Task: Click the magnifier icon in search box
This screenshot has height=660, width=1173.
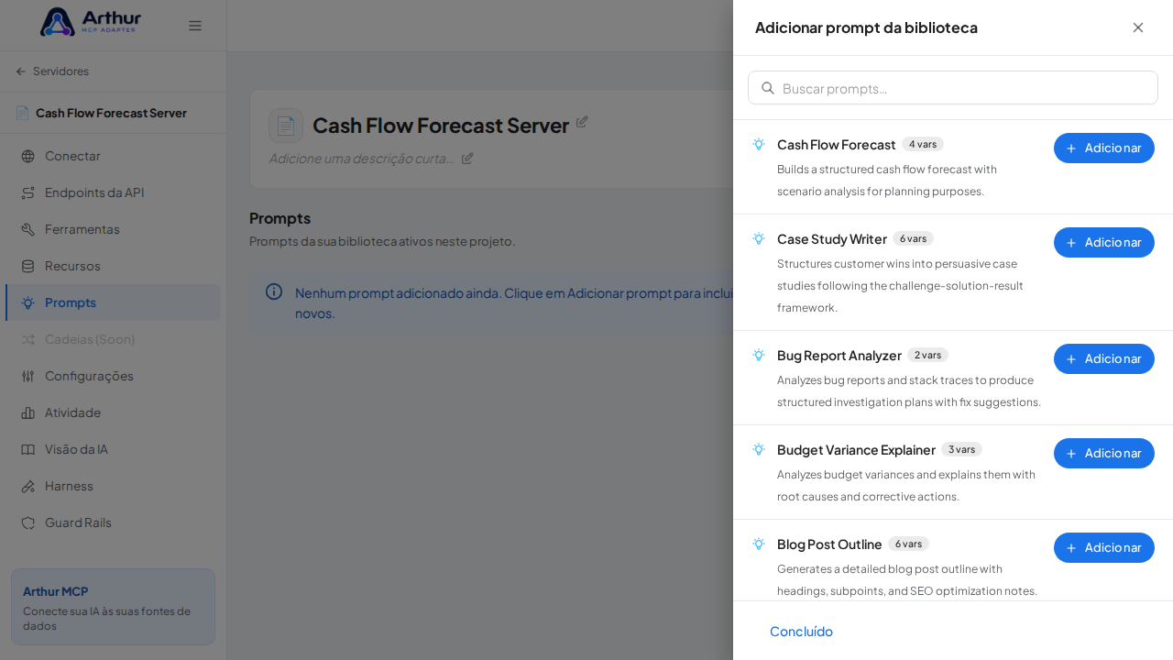Action: tap(768, 88)
